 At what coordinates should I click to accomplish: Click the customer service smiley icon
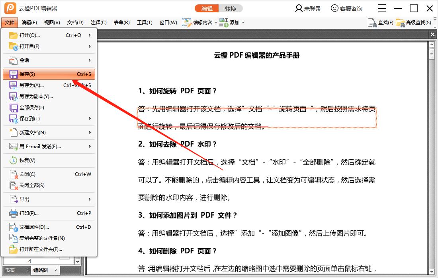(x=334, y=8)
